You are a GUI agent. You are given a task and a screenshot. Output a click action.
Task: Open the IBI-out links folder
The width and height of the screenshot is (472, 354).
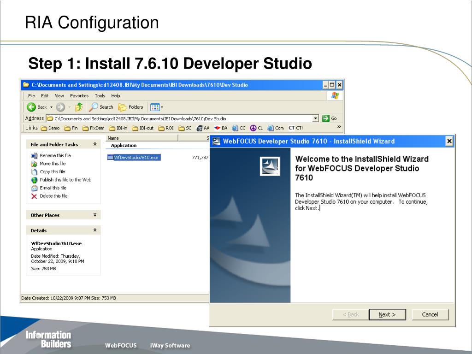143,128
